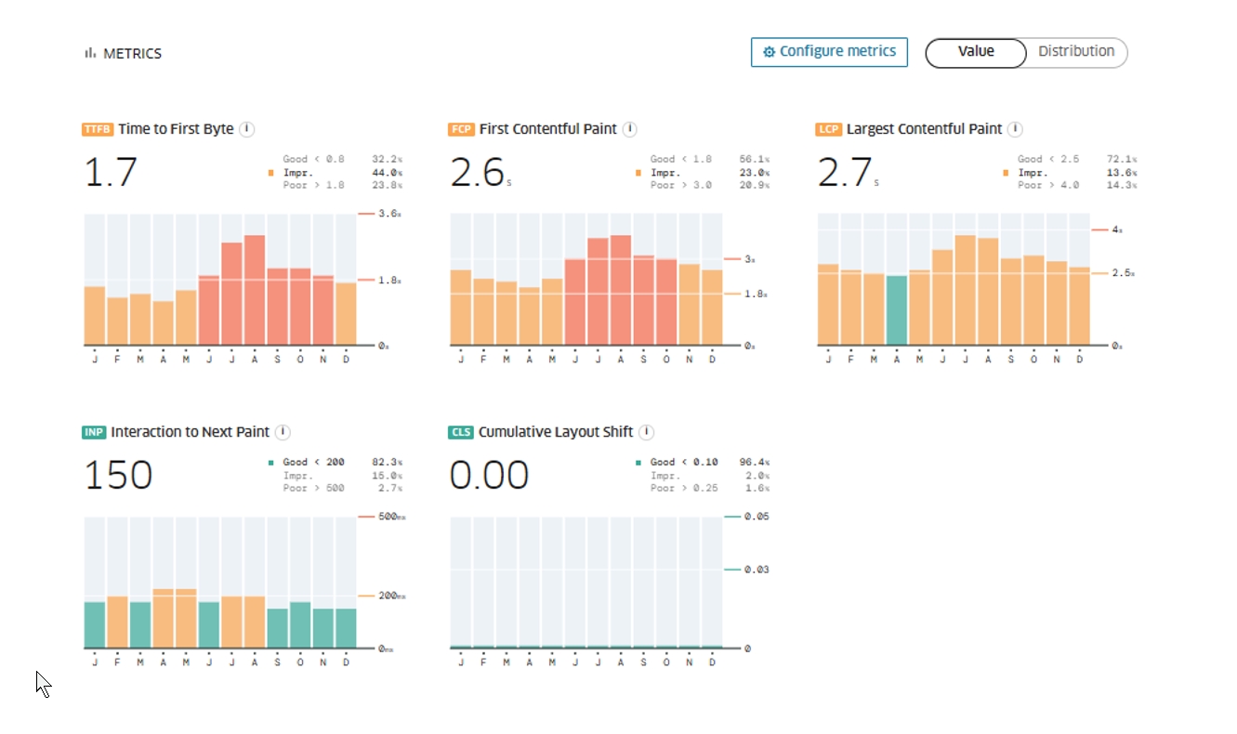Open info icon for Largest Contentful Paint

(x=1015, y=129)
